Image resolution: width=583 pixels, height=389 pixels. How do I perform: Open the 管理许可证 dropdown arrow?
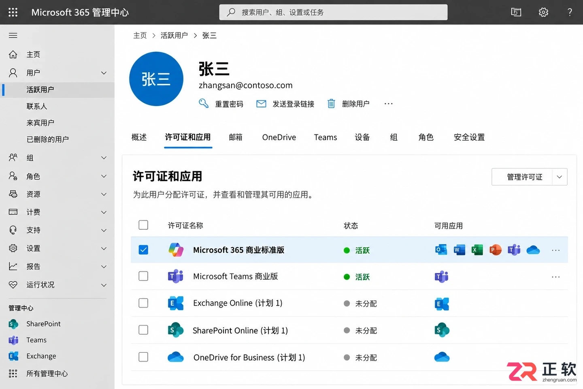click(x=560, y=177)
